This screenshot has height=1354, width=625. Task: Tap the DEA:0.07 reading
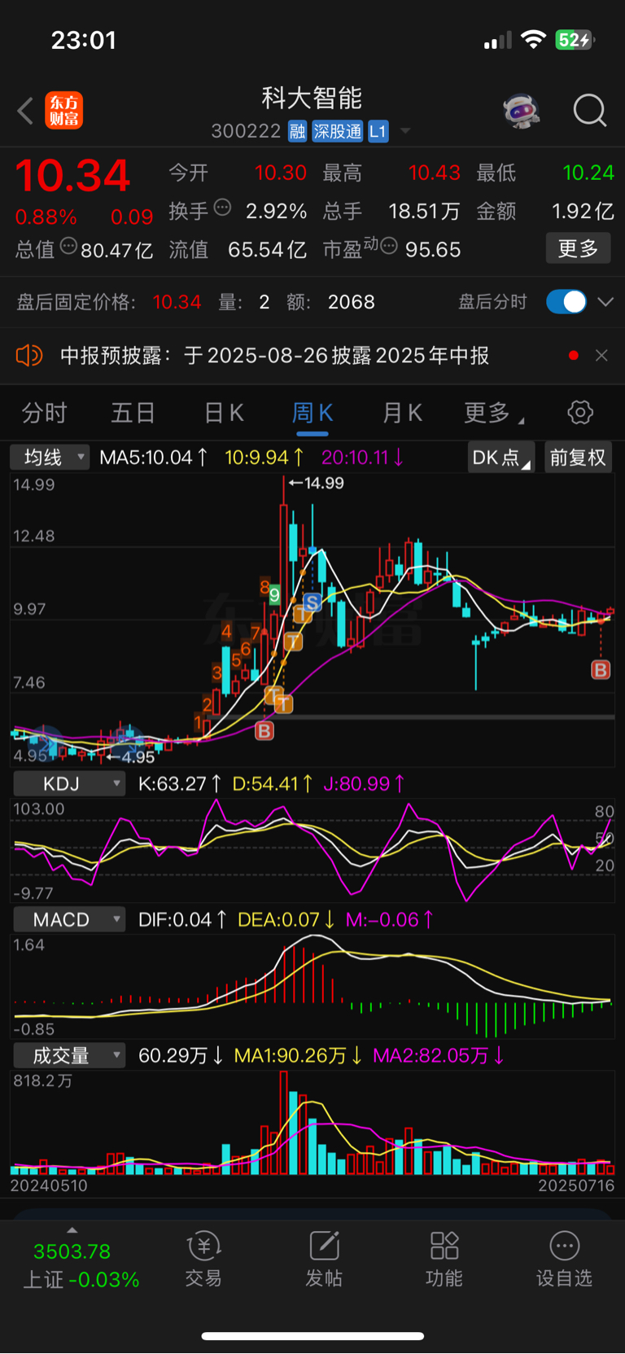pos(286,920)
